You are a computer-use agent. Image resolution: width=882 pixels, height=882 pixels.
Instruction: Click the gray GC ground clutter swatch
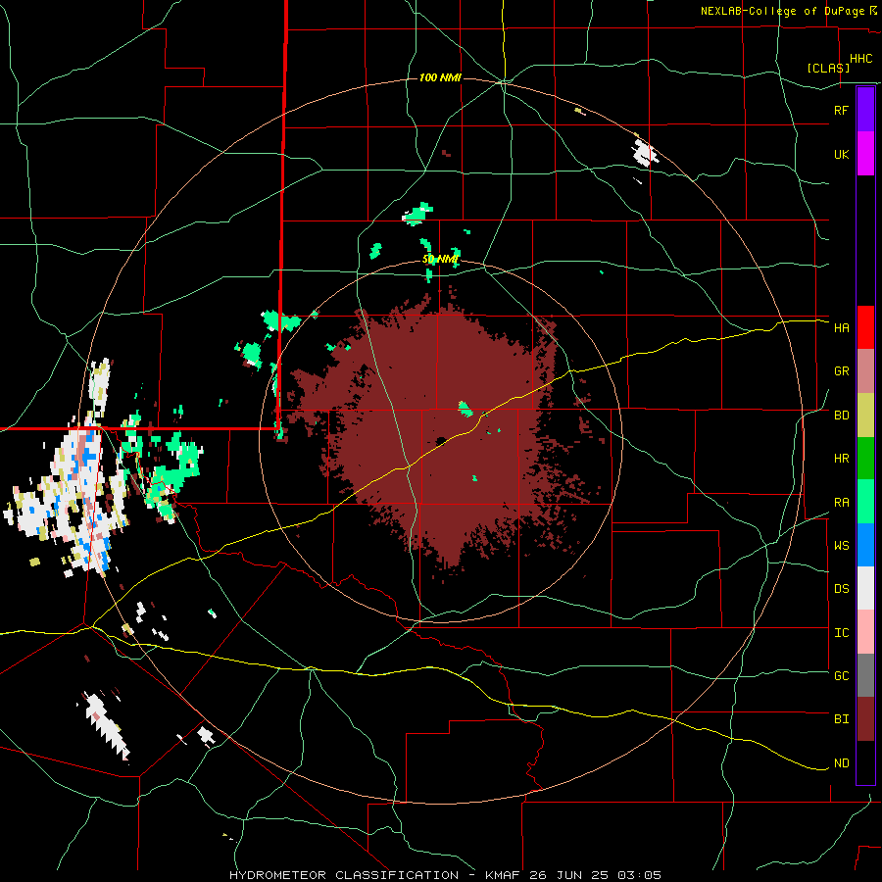coord(865,675)
